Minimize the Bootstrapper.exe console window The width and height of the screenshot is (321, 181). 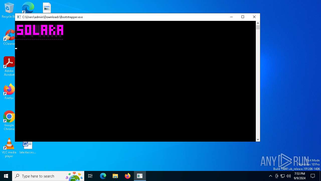coord(231,17)
